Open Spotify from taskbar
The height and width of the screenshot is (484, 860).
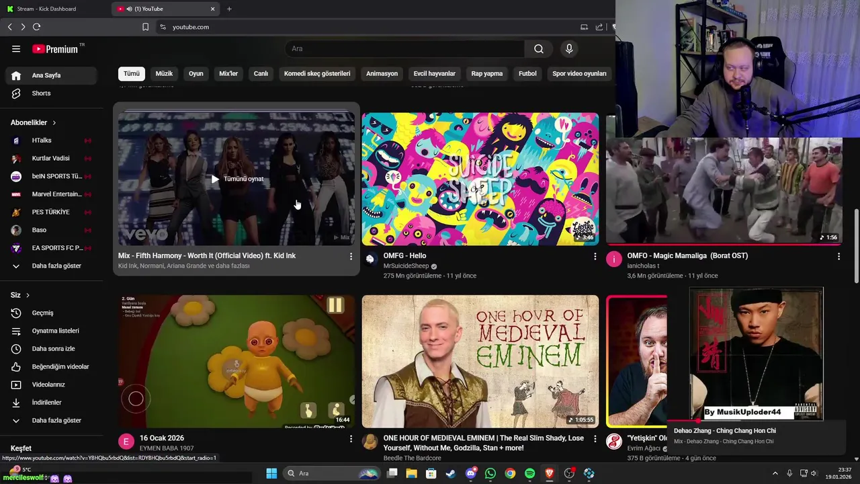[529, 473]
